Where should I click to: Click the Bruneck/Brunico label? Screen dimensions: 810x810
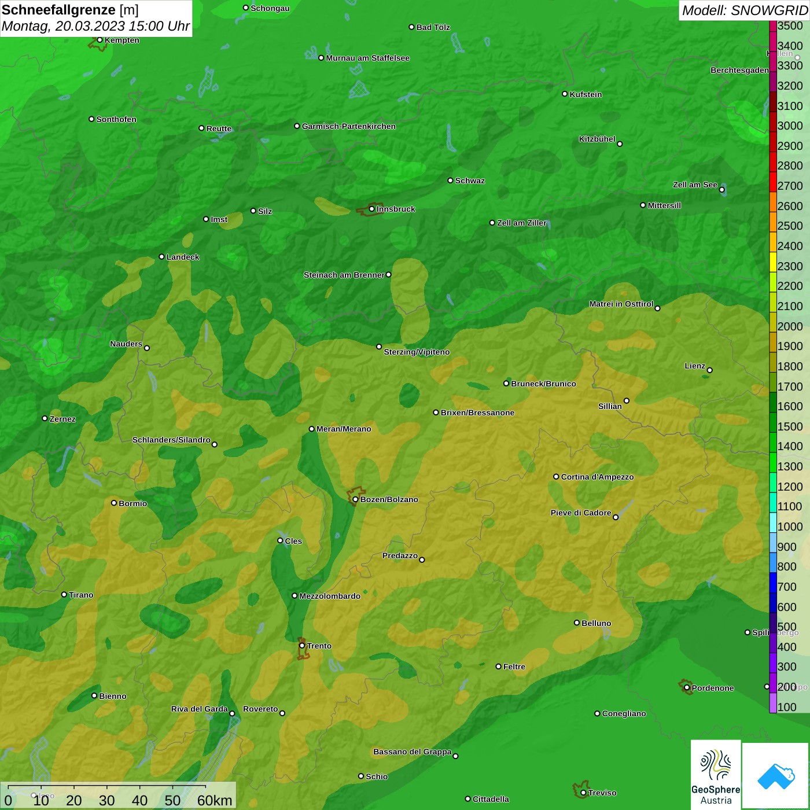pos(543,384)
